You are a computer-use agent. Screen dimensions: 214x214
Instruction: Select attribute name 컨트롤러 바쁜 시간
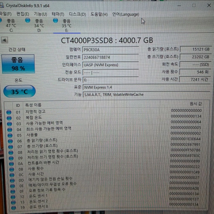click(x=43, y=163)
